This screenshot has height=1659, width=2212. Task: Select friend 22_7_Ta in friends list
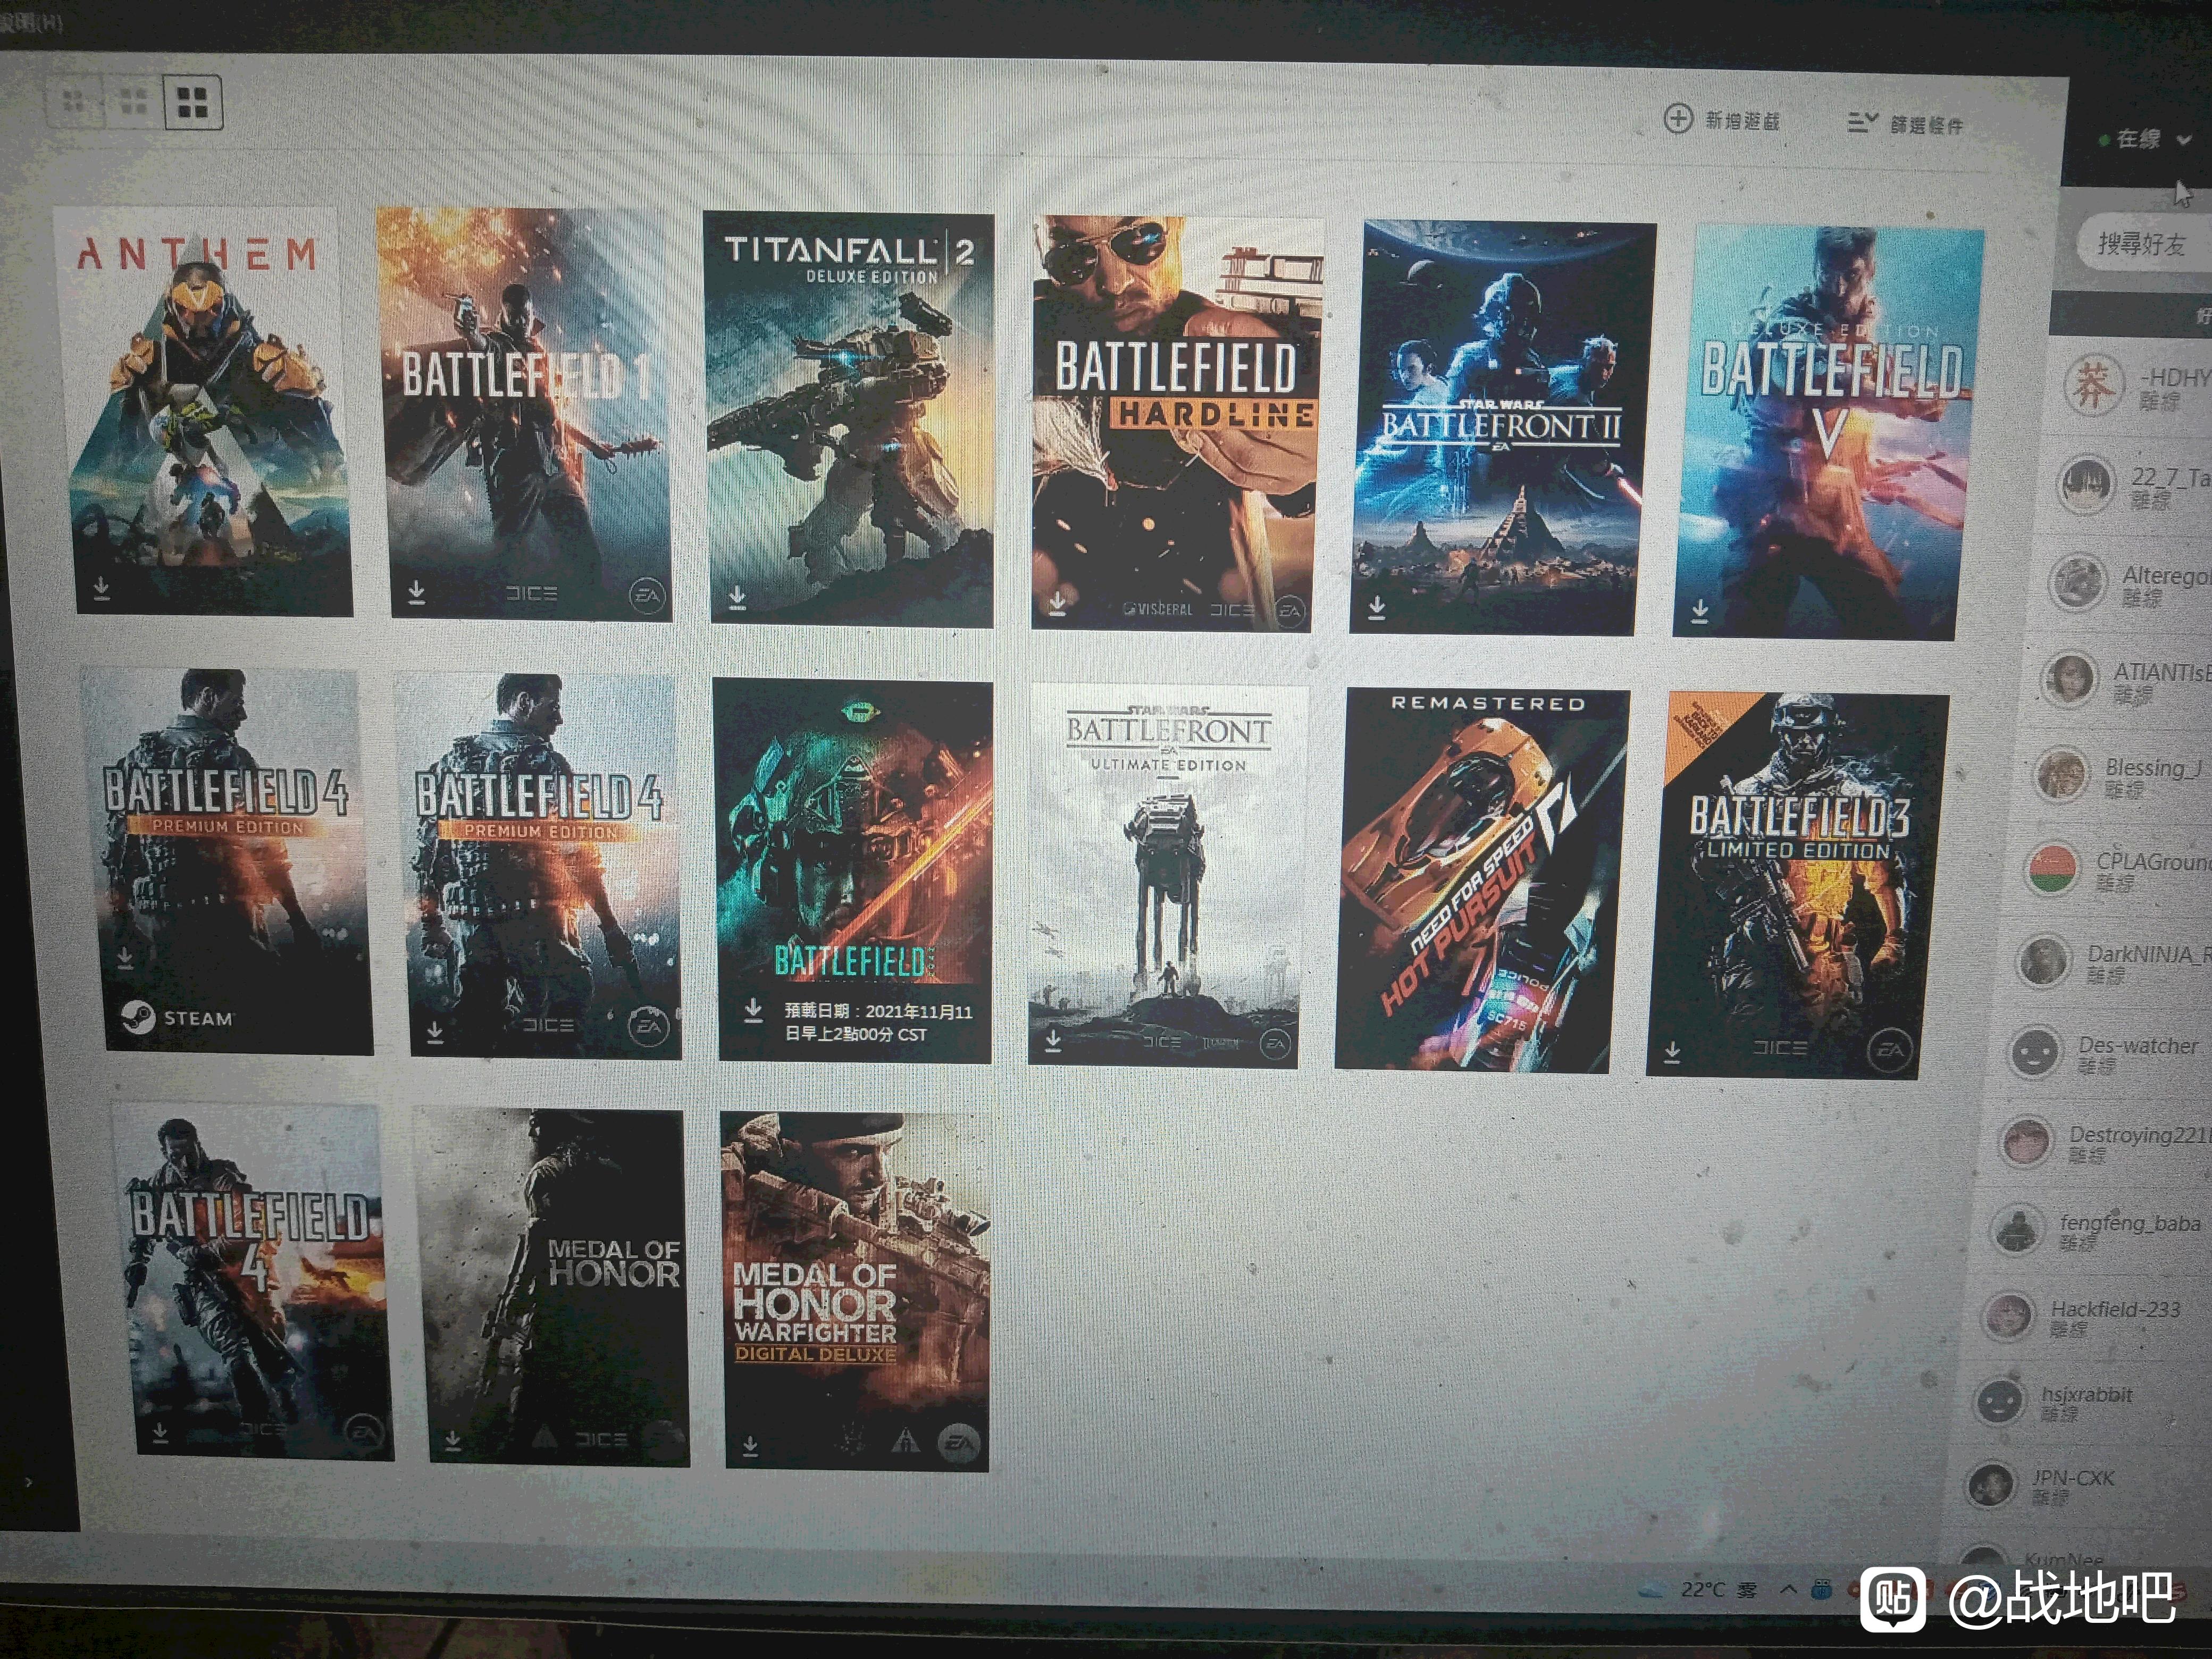point(2127,487)
